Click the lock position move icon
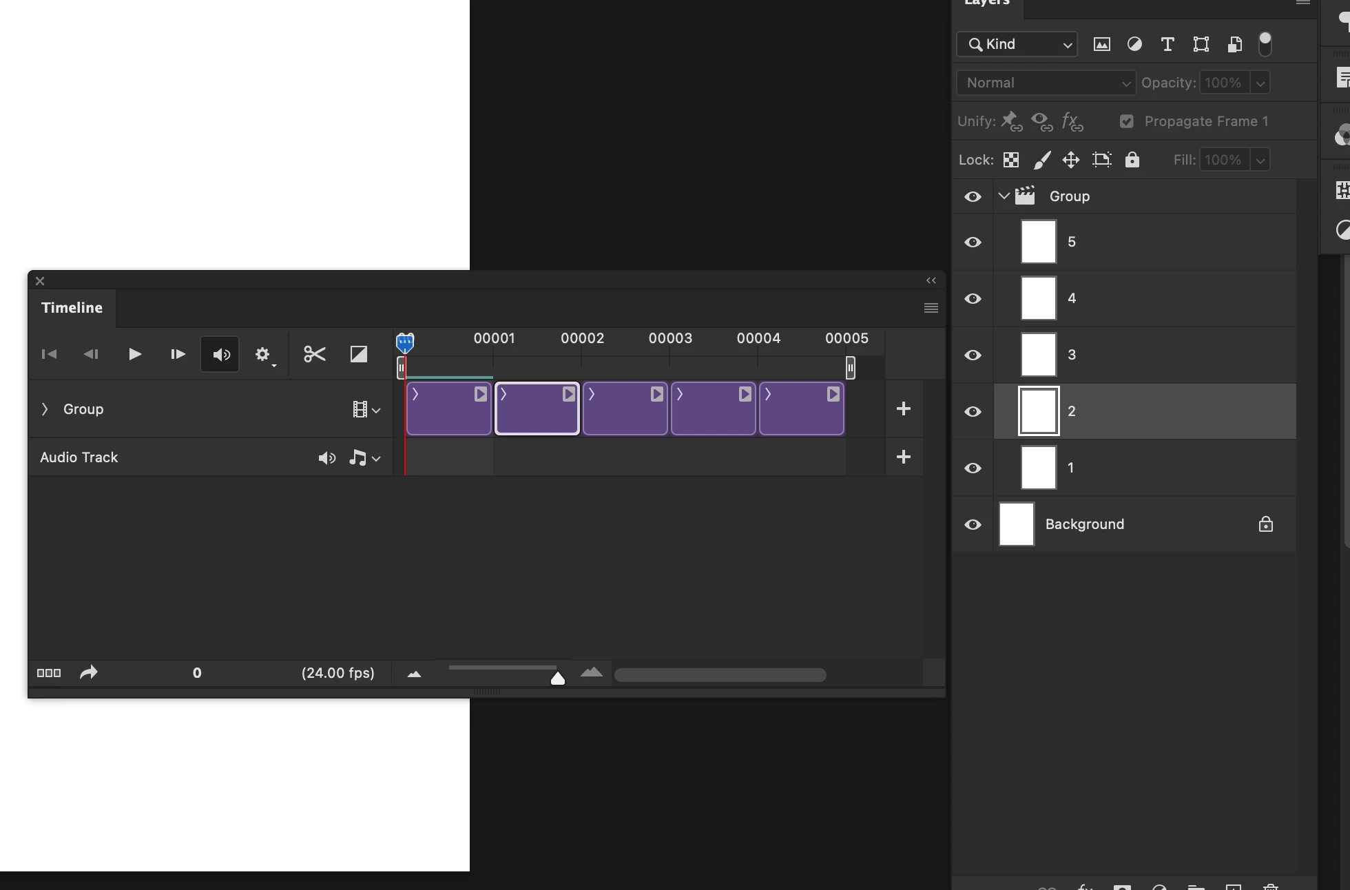 (1070, 161)
